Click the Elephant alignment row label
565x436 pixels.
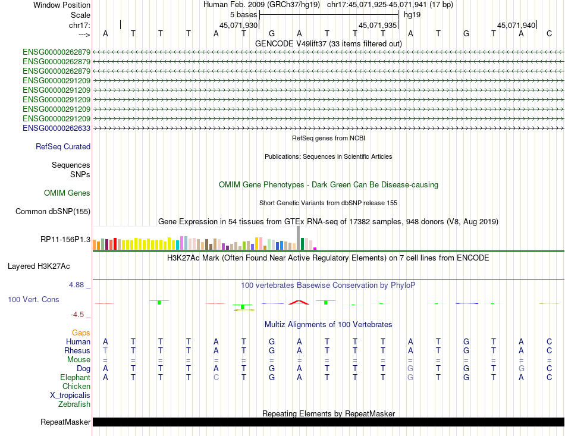tap(76, 377)
